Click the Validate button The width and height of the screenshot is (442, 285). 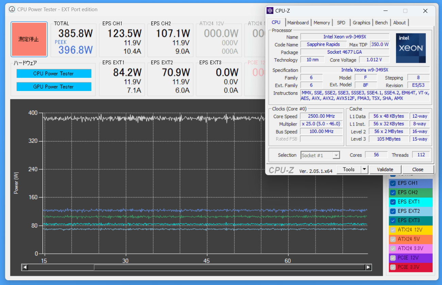(x=385, y=169)
